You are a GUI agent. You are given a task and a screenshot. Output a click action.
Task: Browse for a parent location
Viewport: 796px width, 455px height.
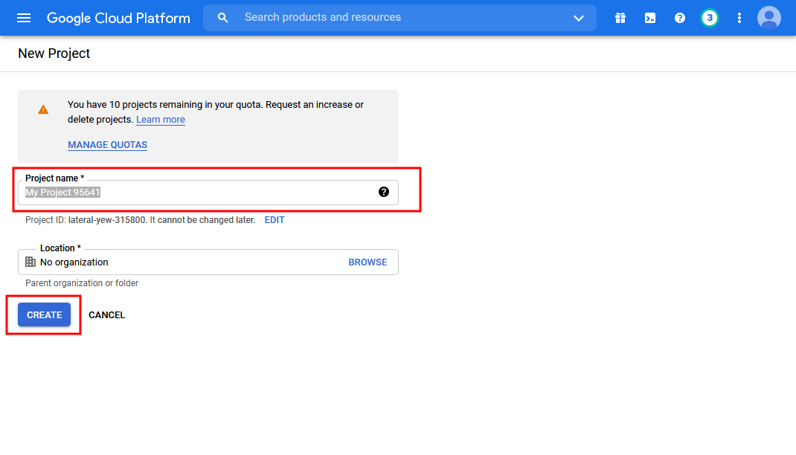point(367,262)
